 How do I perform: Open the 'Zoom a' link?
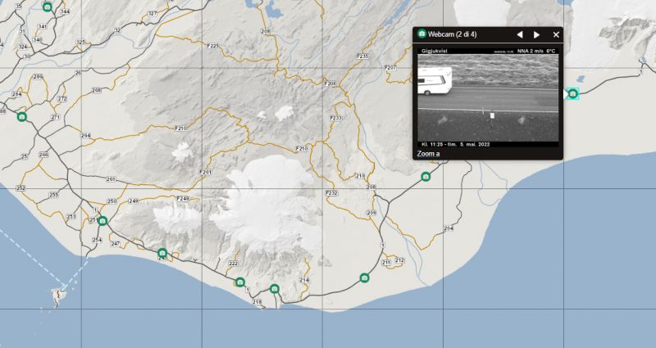click(x=428, y=153)
